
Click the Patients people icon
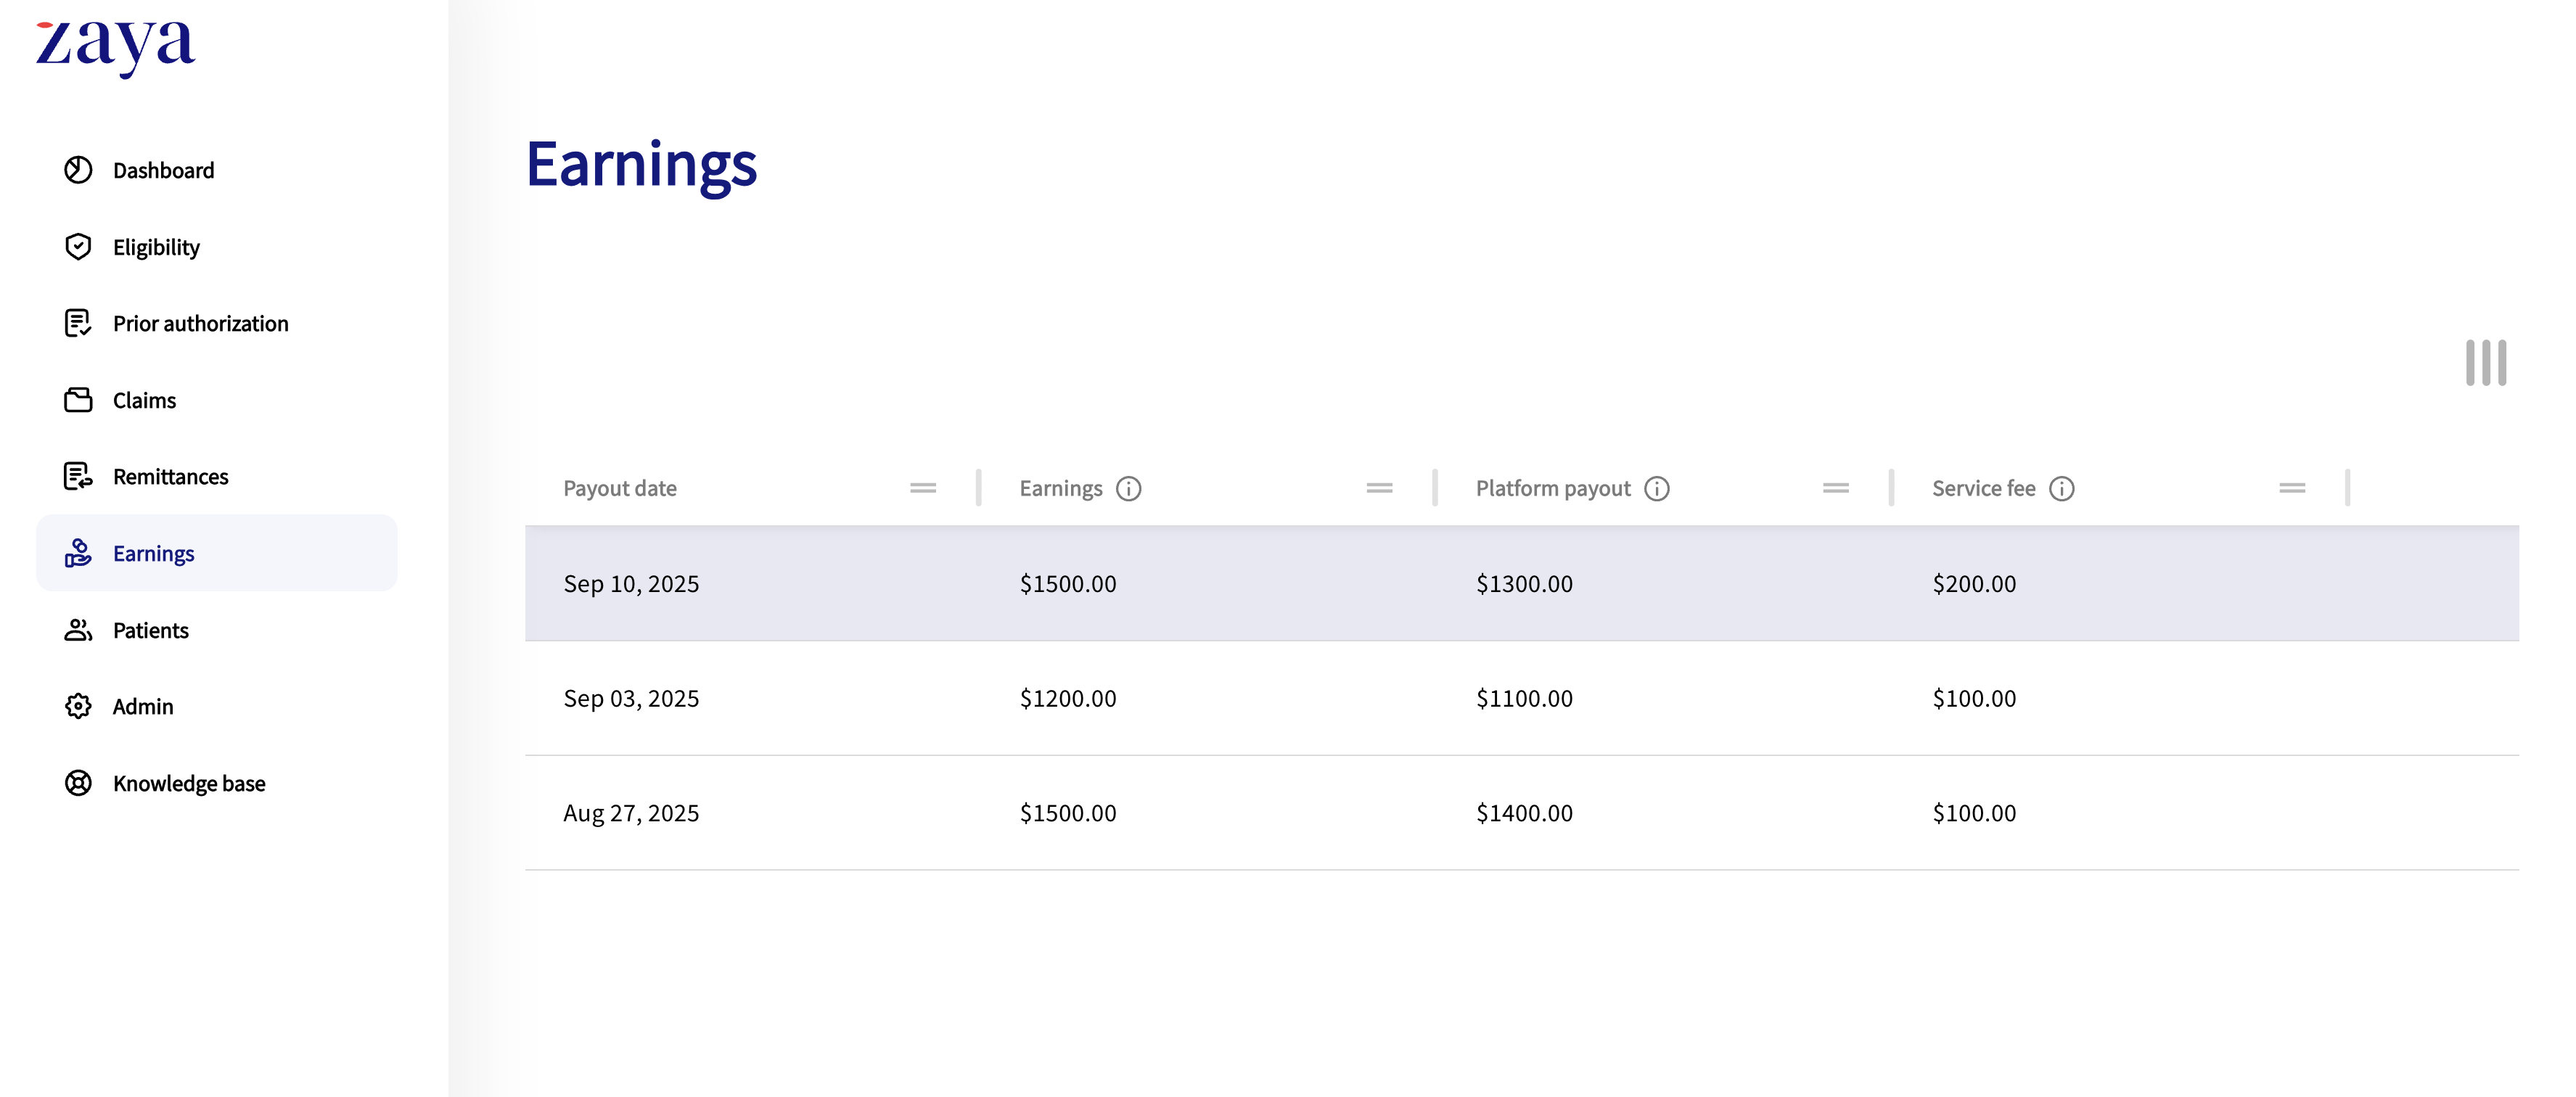click(x=78, y=630)
